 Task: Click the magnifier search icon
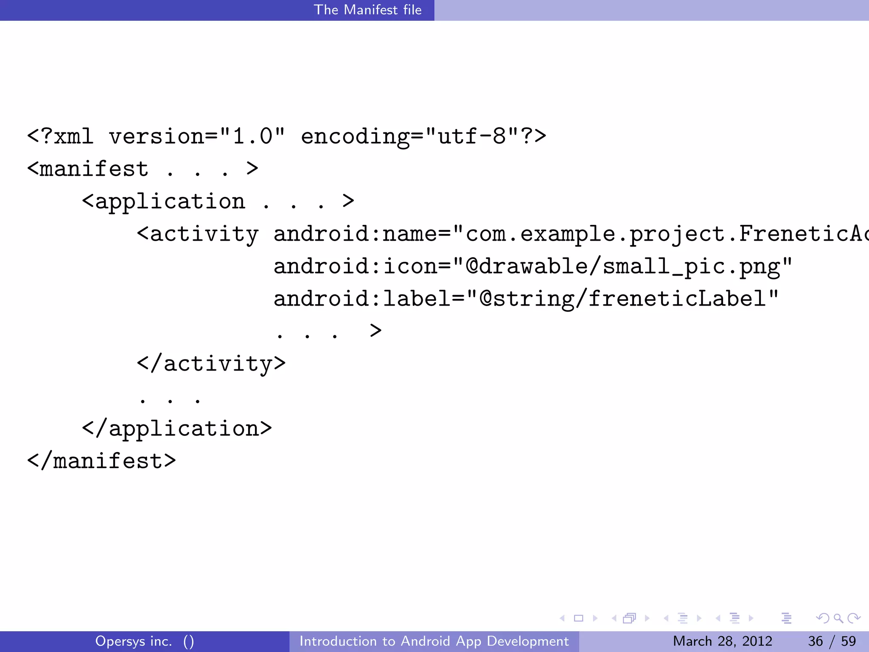click(x=838, y=618)
